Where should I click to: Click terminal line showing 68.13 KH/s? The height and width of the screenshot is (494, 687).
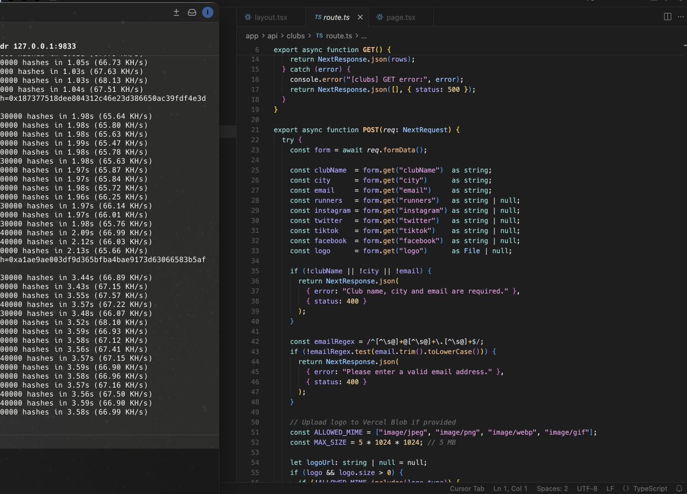(74, 81)
